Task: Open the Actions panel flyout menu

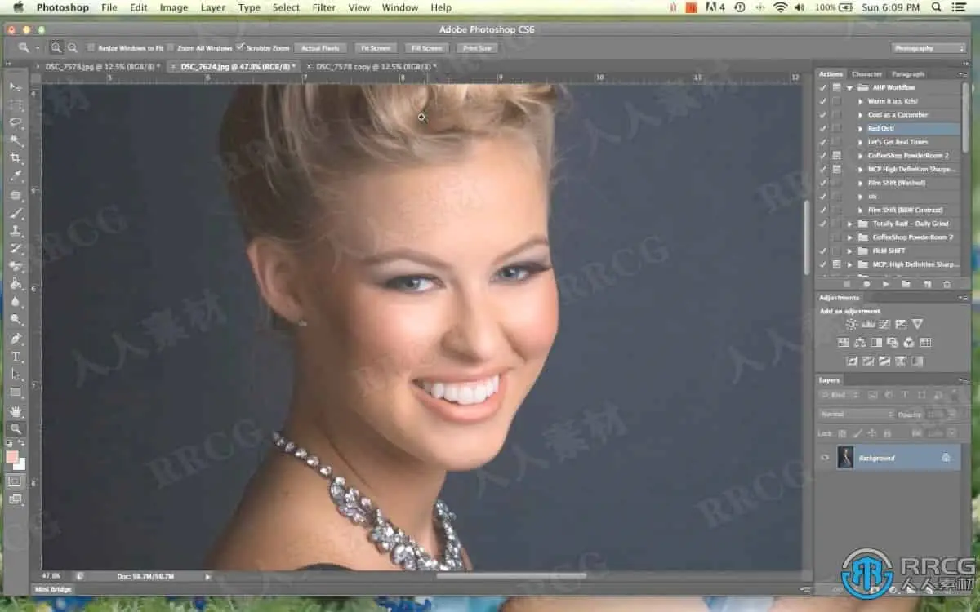Action: (x=964, y=73)
